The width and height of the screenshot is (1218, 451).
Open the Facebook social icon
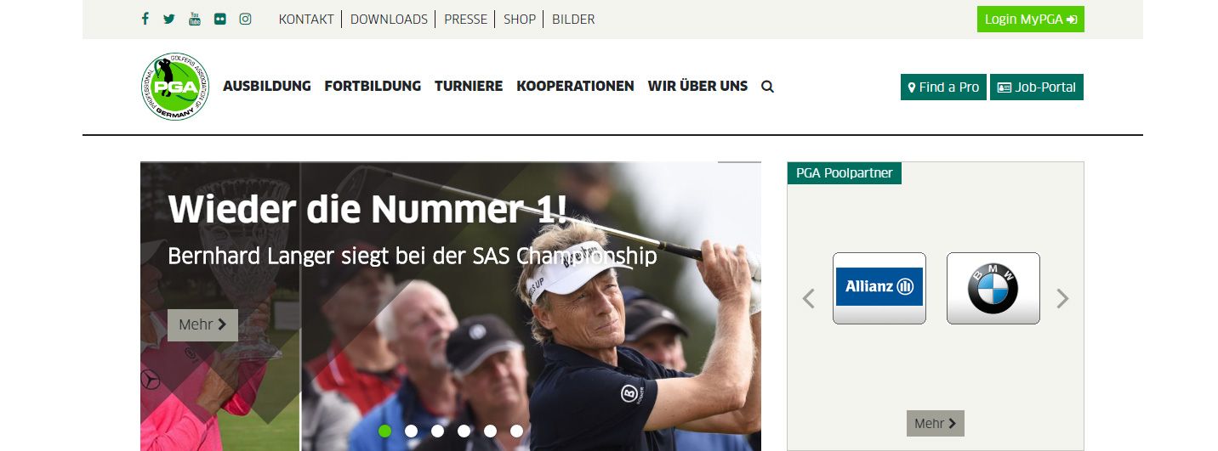pos(145,19)
